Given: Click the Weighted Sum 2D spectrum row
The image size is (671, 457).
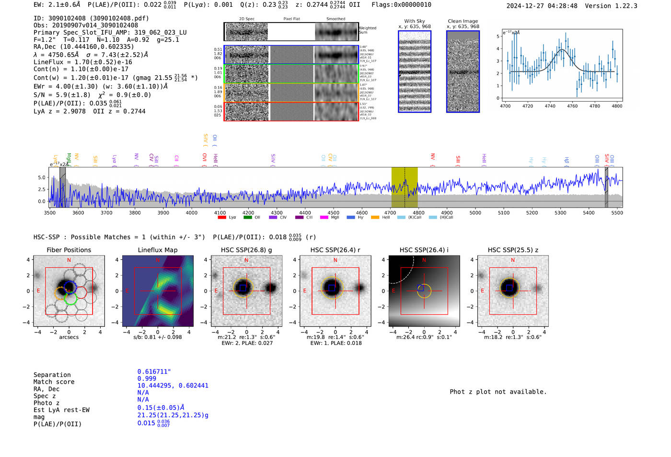Looking at the screenshot, I should [x=291, y=32].
